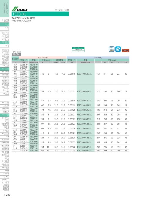Click insert code DJ05582
The width and height of the screenshot is (141, 199).
23,72
